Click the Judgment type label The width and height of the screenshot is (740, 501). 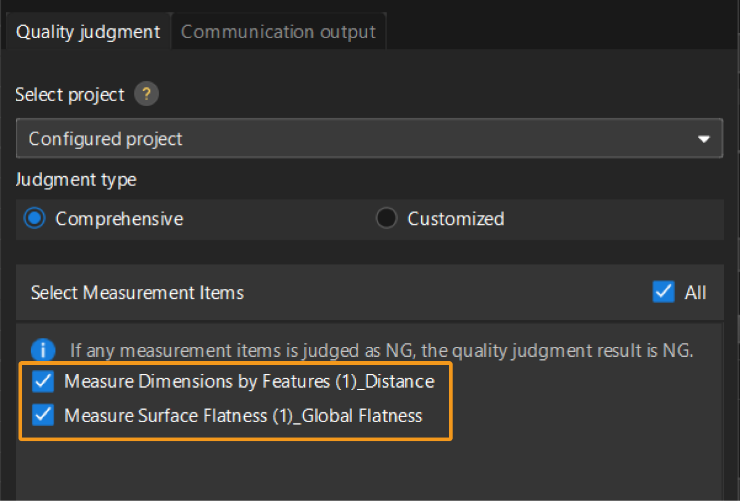click(76, 180)
